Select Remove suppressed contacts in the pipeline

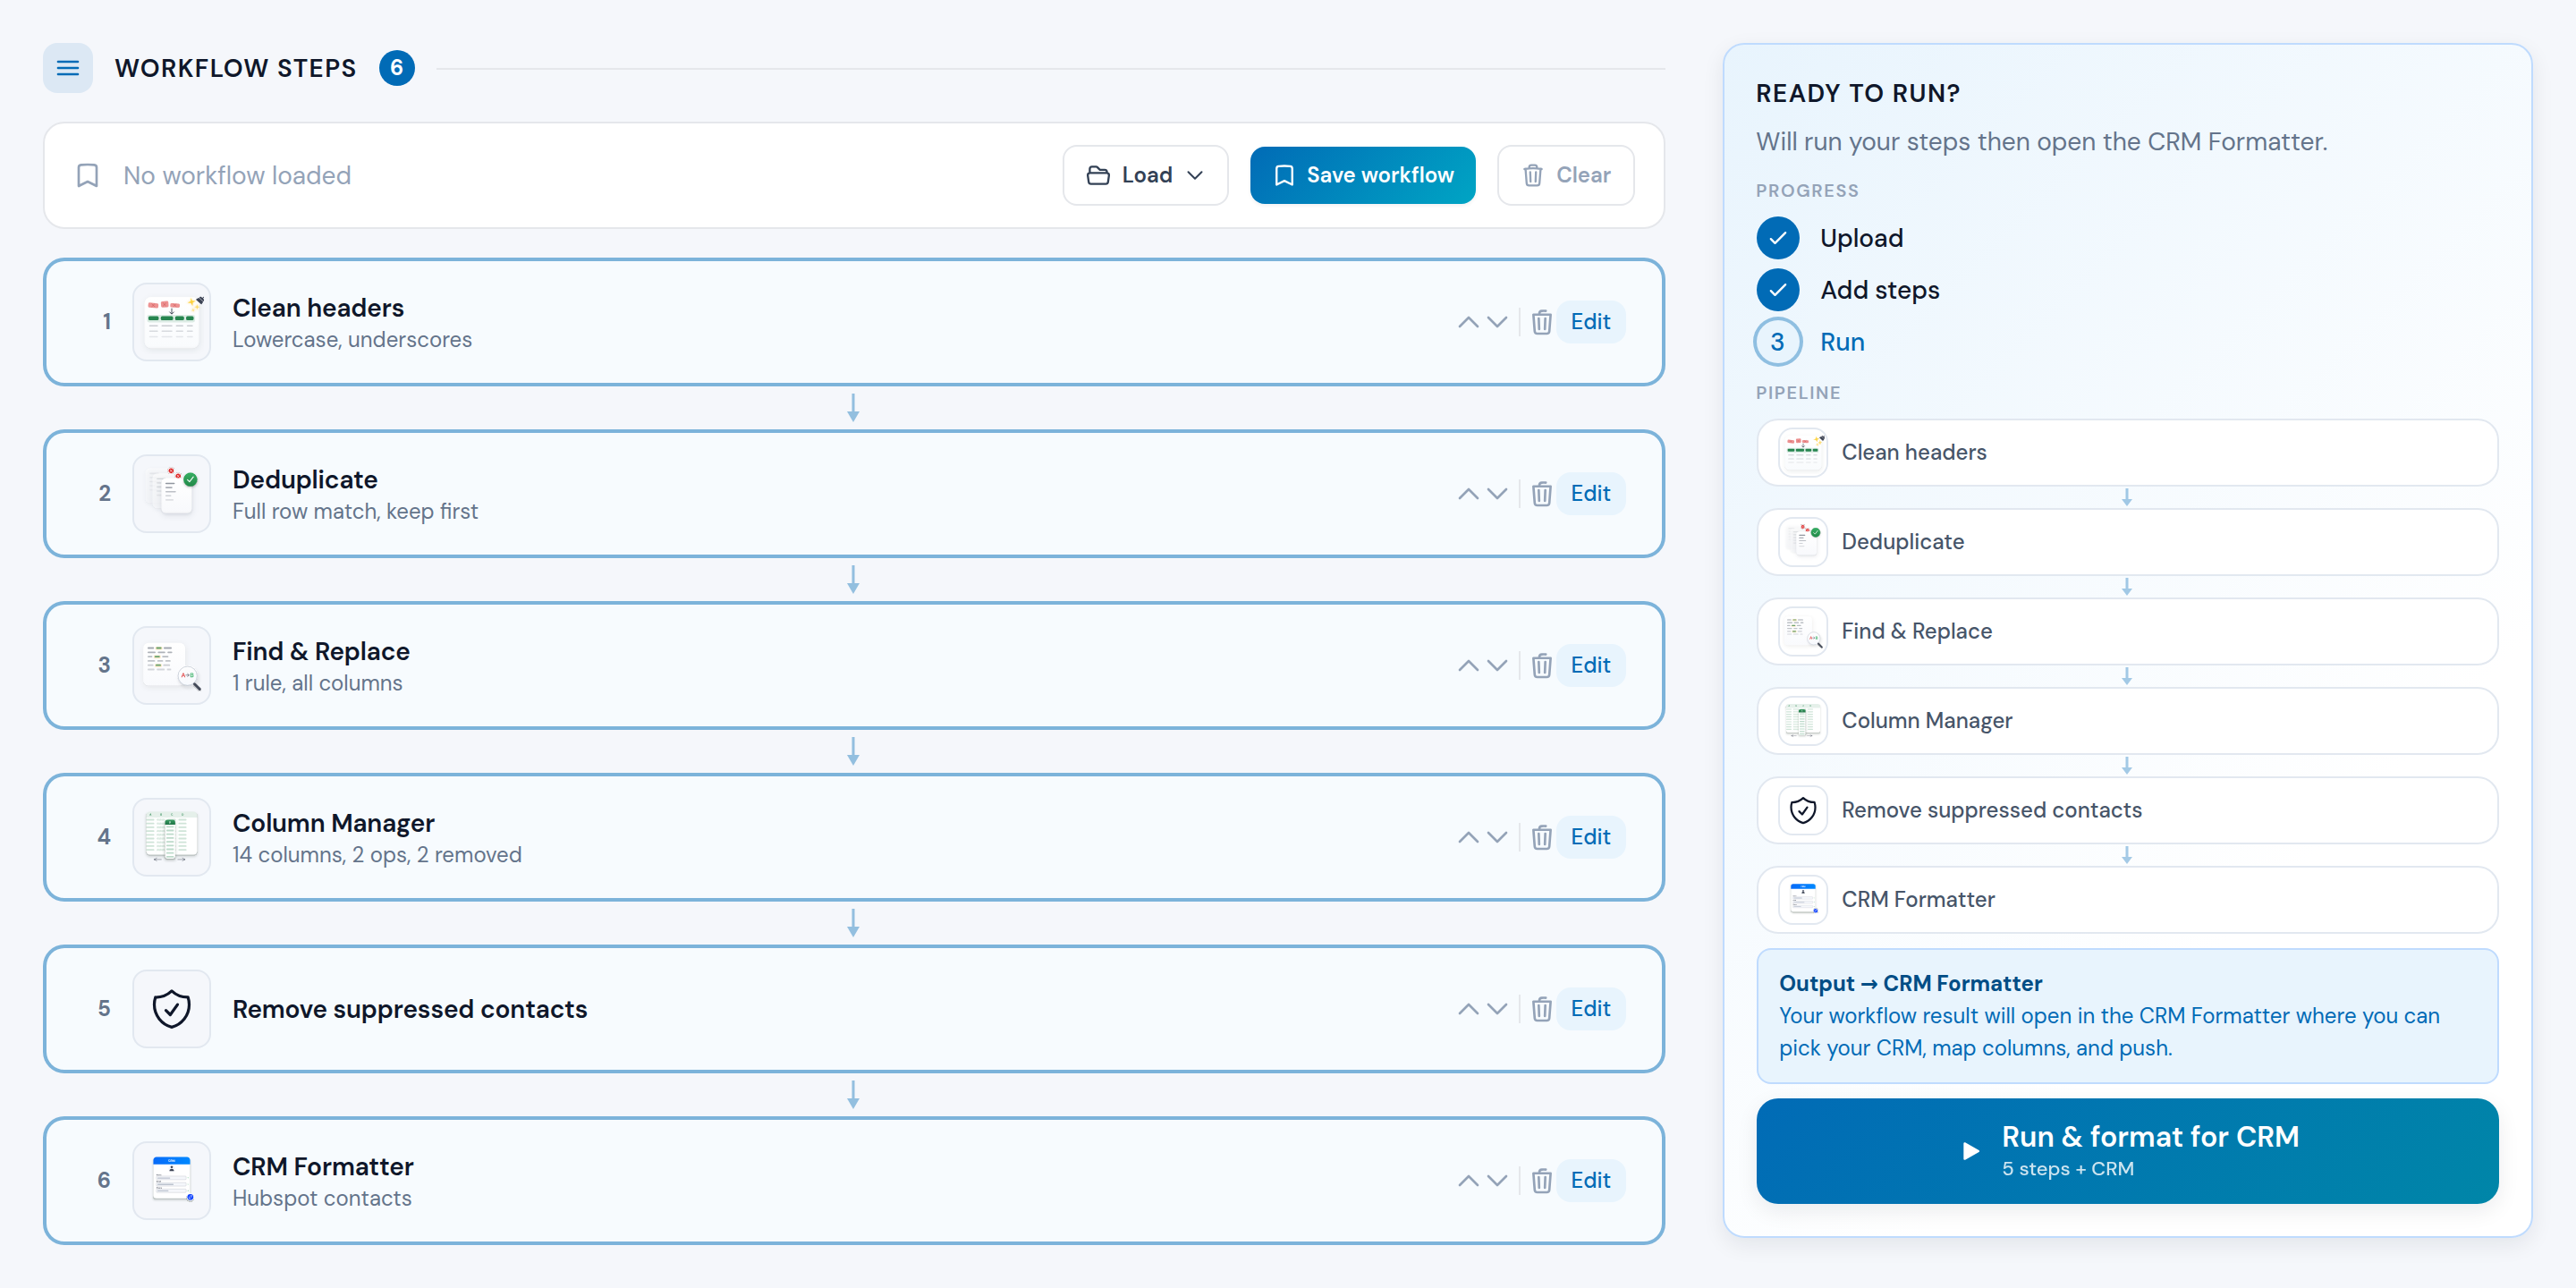[x=2126, y=811]
